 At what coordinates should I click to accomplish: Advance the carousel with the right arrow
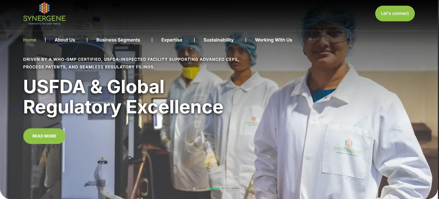coord(244,188)
